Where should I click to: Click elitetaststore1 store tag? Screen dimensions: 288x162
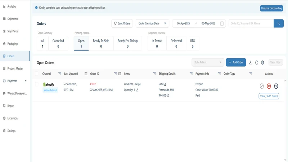point(50,90)
